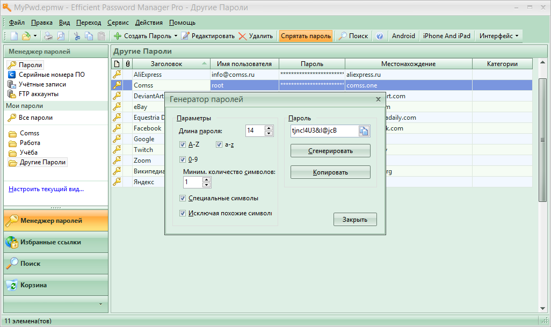Sort by the Имя пользователя column header
551x327 pixels.
click(x=244, y=64)
